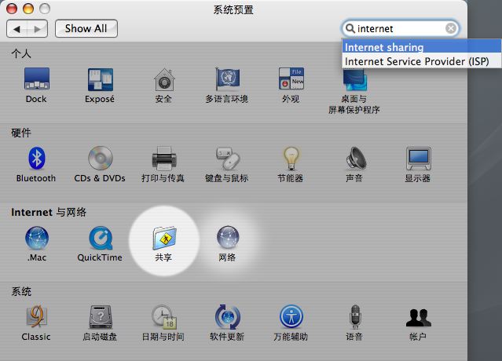
Task: Click the red close window button
Action: (x=12, y=9)
